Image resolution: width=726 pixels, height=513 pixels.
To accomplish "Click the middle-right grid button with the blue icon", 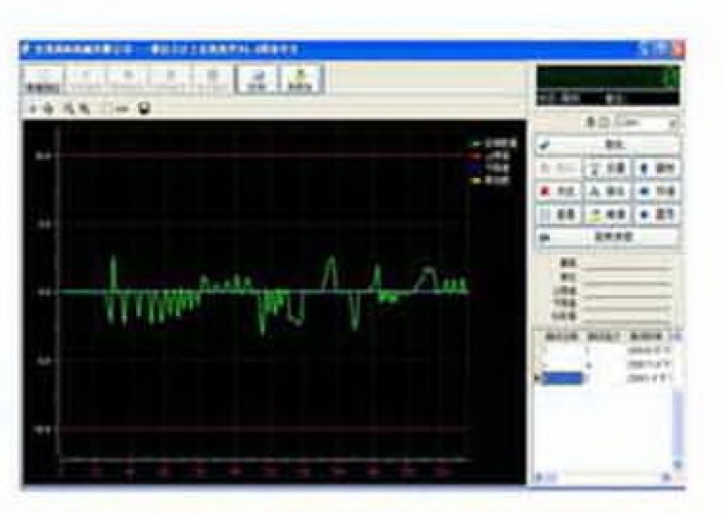I will click(657, 191).
